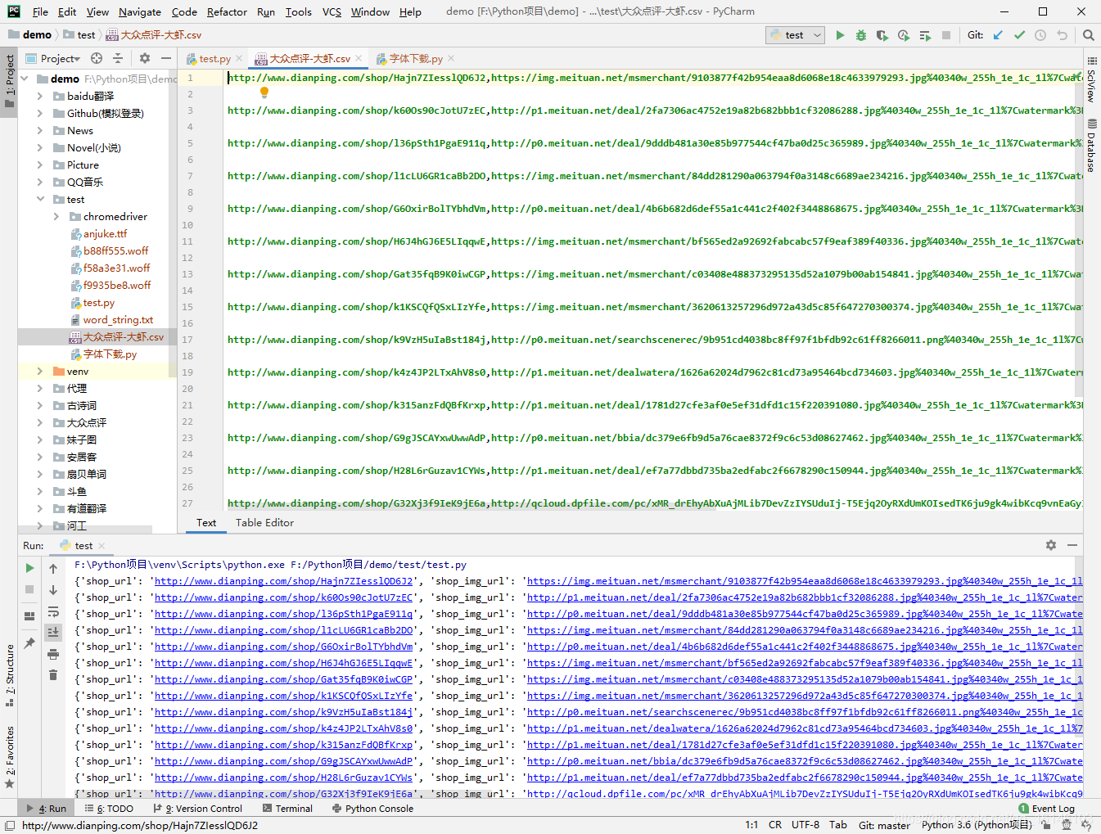Minimize the Run tool window
The height and width of the screenshot is (834, 1101).
coord(1072,545)
